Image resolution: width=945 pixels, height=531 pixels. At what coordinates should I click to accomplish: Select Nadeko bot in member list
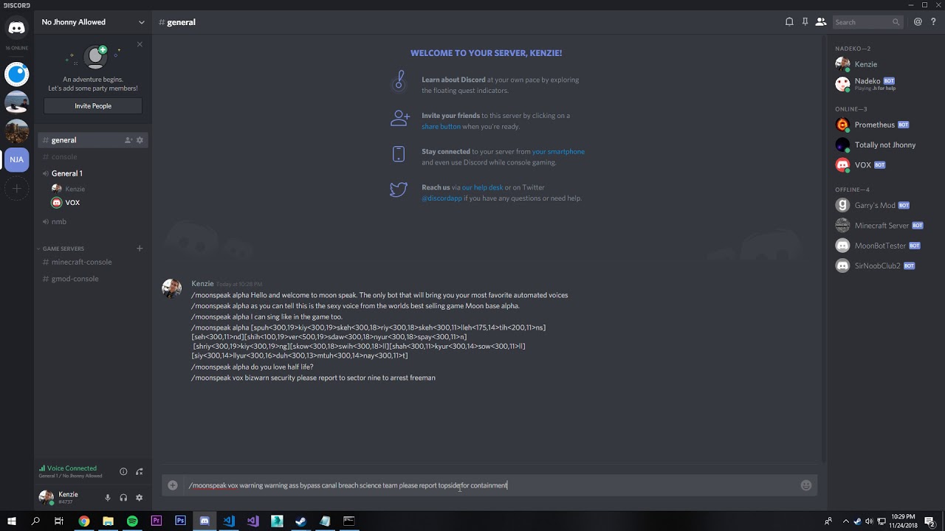883,84
